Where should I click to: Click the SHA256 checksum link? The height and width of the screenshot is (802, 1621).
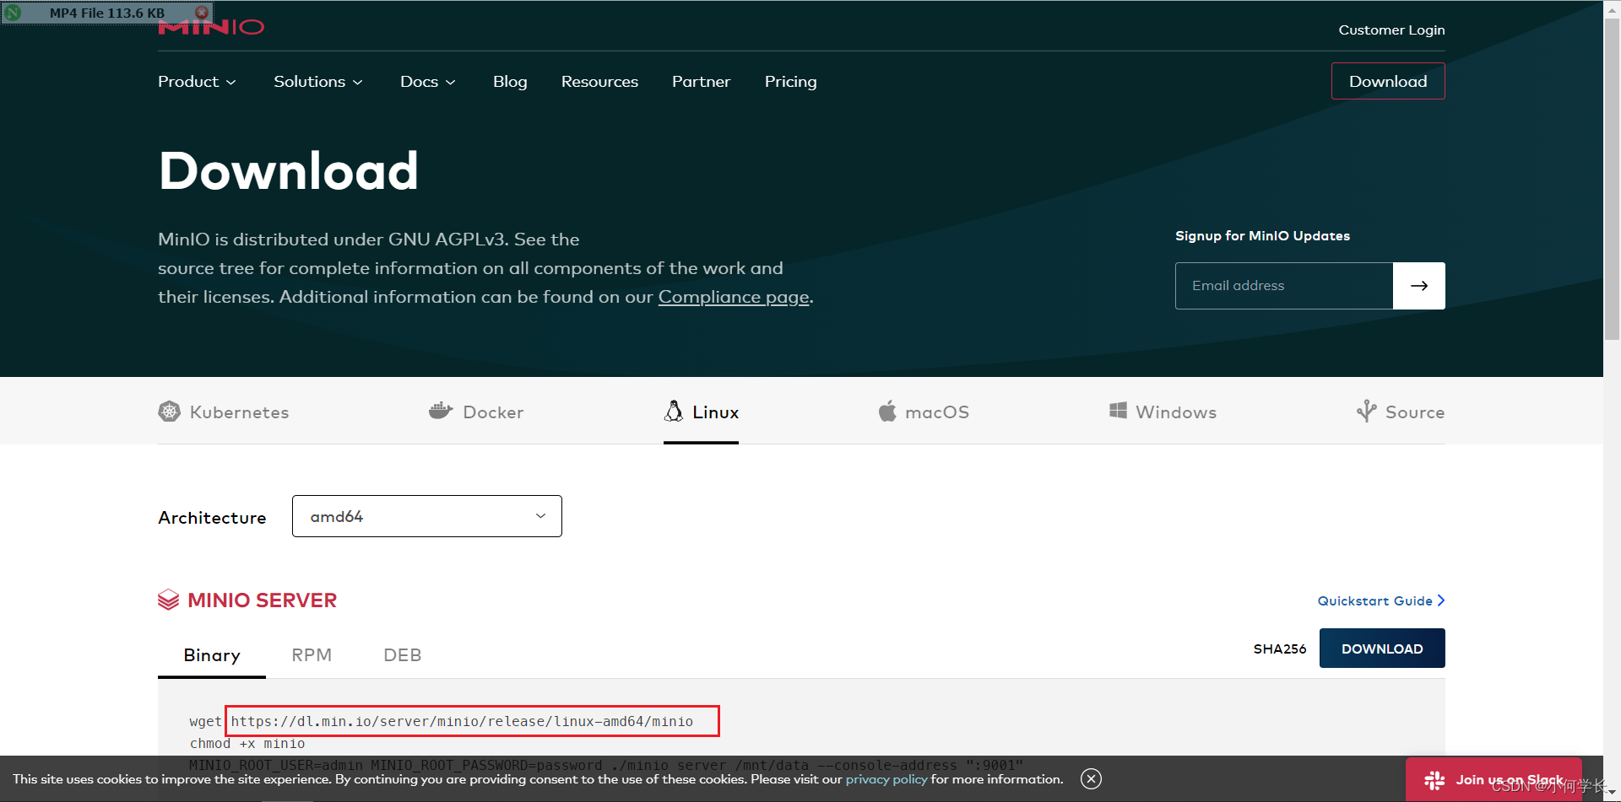[x=1279, y=649]
